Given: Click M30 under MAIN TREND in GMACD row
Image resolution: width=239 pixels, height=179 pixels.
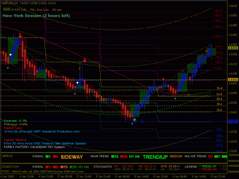Looking at the screenshot, I should (124, 156).
